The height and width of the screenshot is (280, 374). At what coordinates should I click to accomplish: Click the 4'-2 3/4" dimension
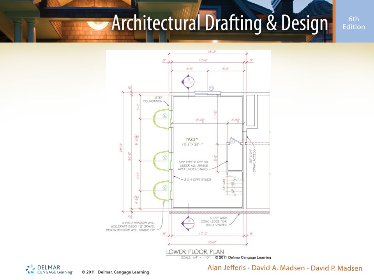pos(137,200)
